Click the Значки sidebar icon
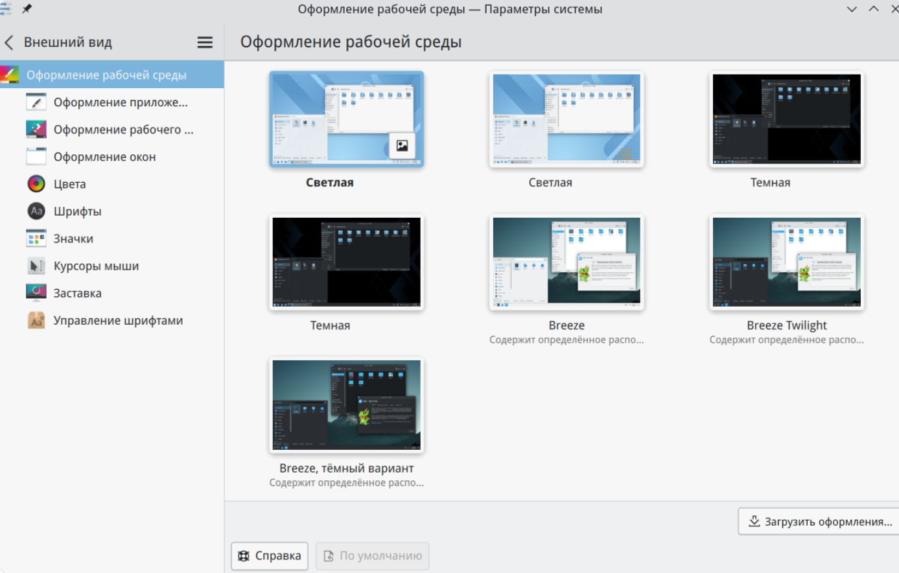The height and width of the screenshot is (573, 899). [x=36, y=239]
